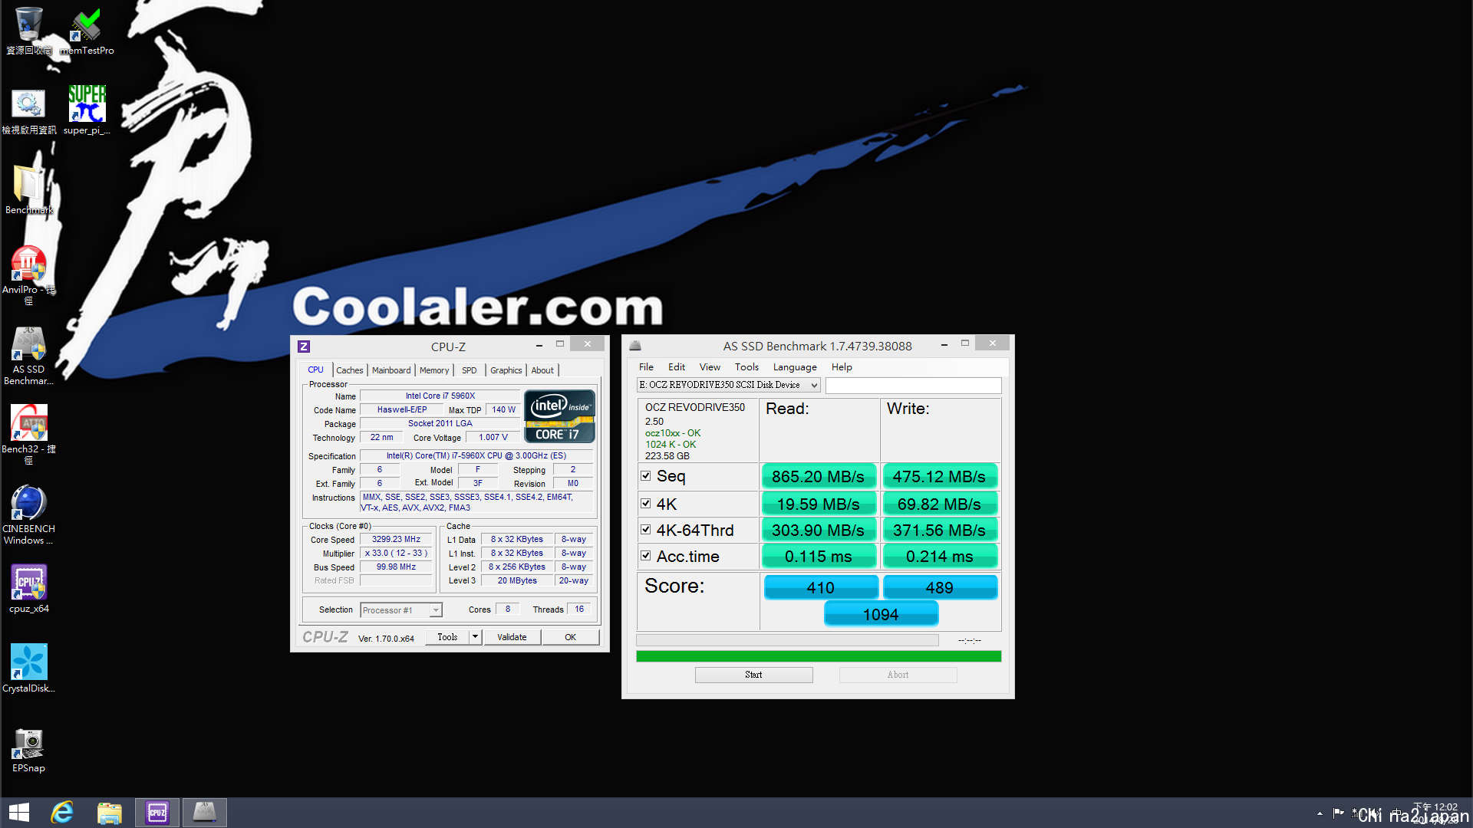1473x828 pixels.
Task: Switch to the Graphics tab
Action: [506, 370]
